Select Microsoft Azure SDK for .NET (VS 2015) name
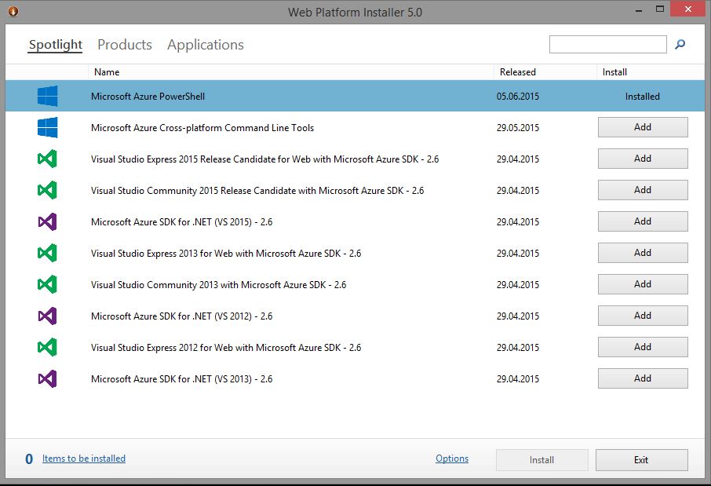 pos(181,221)
